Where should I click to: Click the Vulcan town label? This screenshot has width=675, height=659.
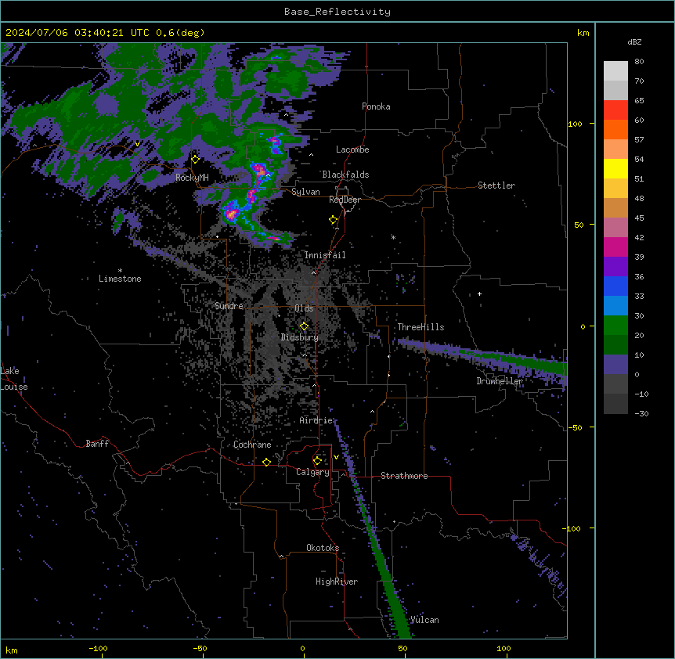(x=424, y=620)
